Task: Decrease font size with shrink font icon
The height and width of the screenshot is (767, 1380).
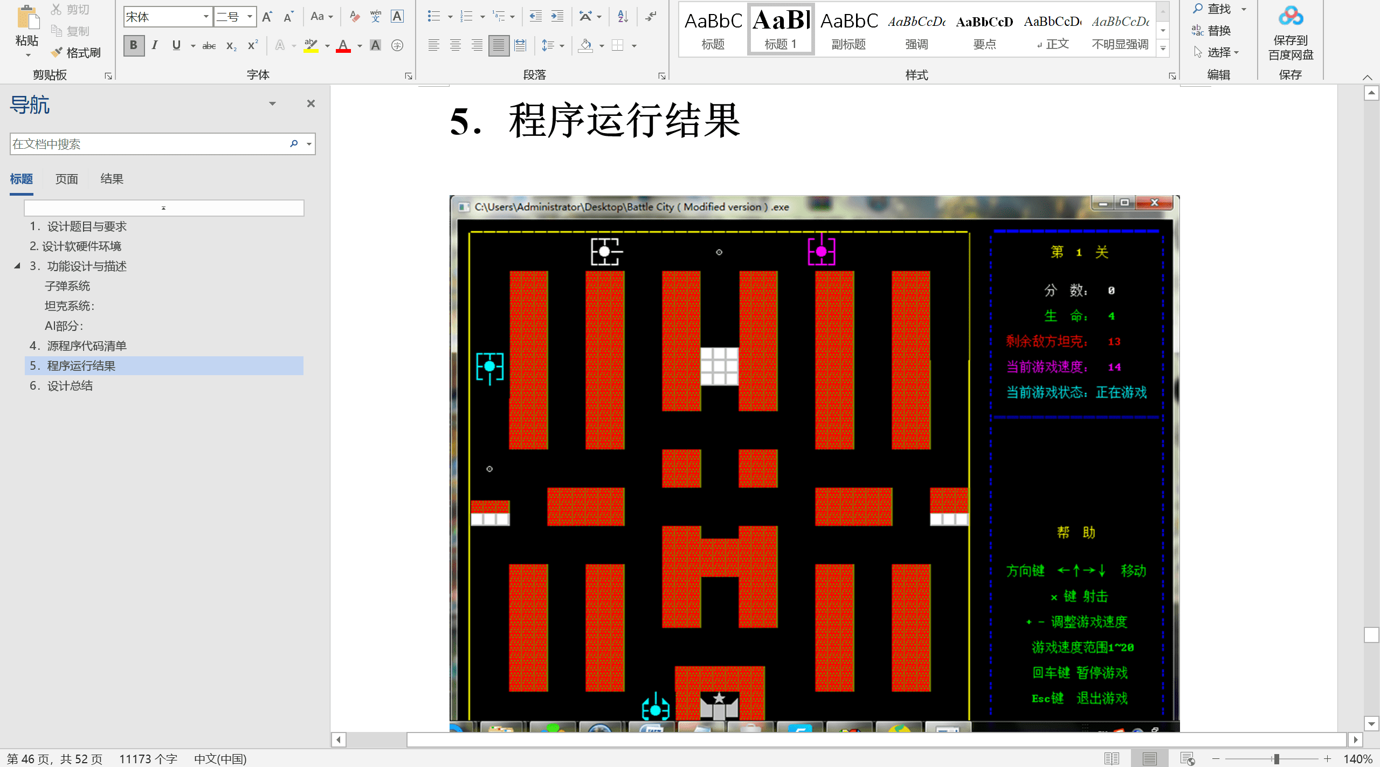Action: pyautogui.click(x=289, y=17)
